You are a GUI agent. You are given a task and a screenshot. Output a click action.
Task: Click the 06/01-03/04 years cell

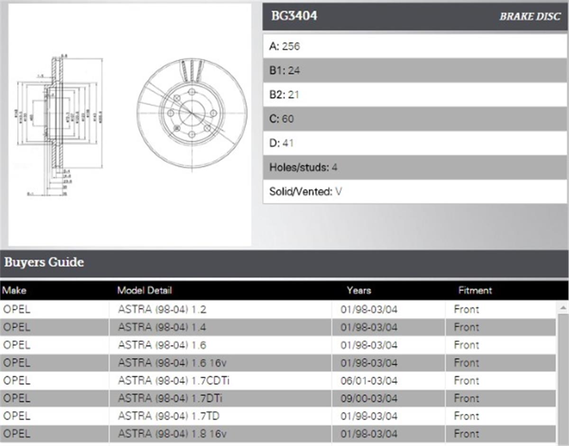point(388,380)
